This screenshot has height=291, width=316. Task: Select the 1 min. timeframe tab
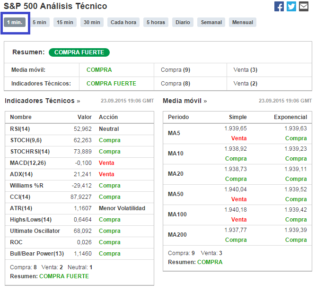15,22
